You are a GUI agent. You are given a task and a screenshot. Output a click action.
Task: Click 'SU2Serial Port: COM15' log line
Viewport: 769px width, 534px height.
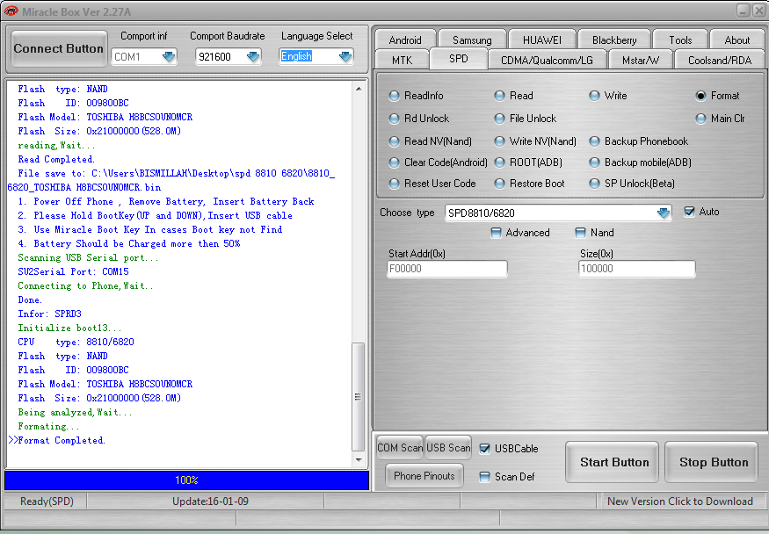coord(73,271)
